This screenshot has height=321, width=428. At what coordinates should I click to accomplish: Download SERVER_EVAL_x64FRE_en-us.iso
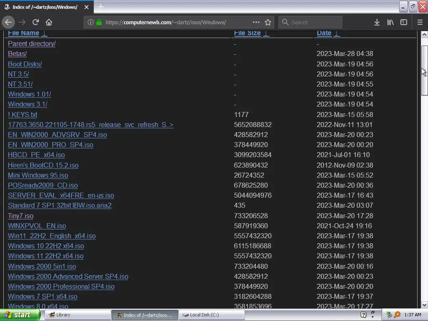pyautogui.click(x=61, y=196)
